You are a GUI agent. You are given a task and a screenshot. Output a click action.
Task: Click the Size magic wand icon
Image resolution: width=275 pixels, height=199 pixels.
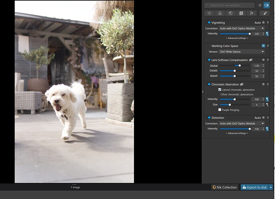(267, 105)
